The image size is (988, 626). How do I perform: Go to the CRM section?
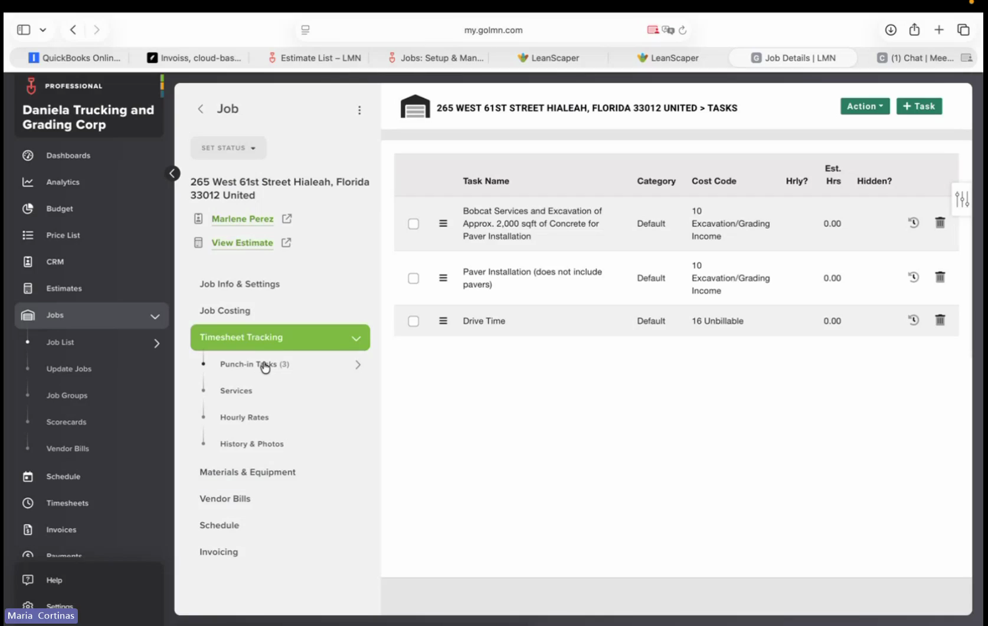pyautogui.click(x=55, y=262)
